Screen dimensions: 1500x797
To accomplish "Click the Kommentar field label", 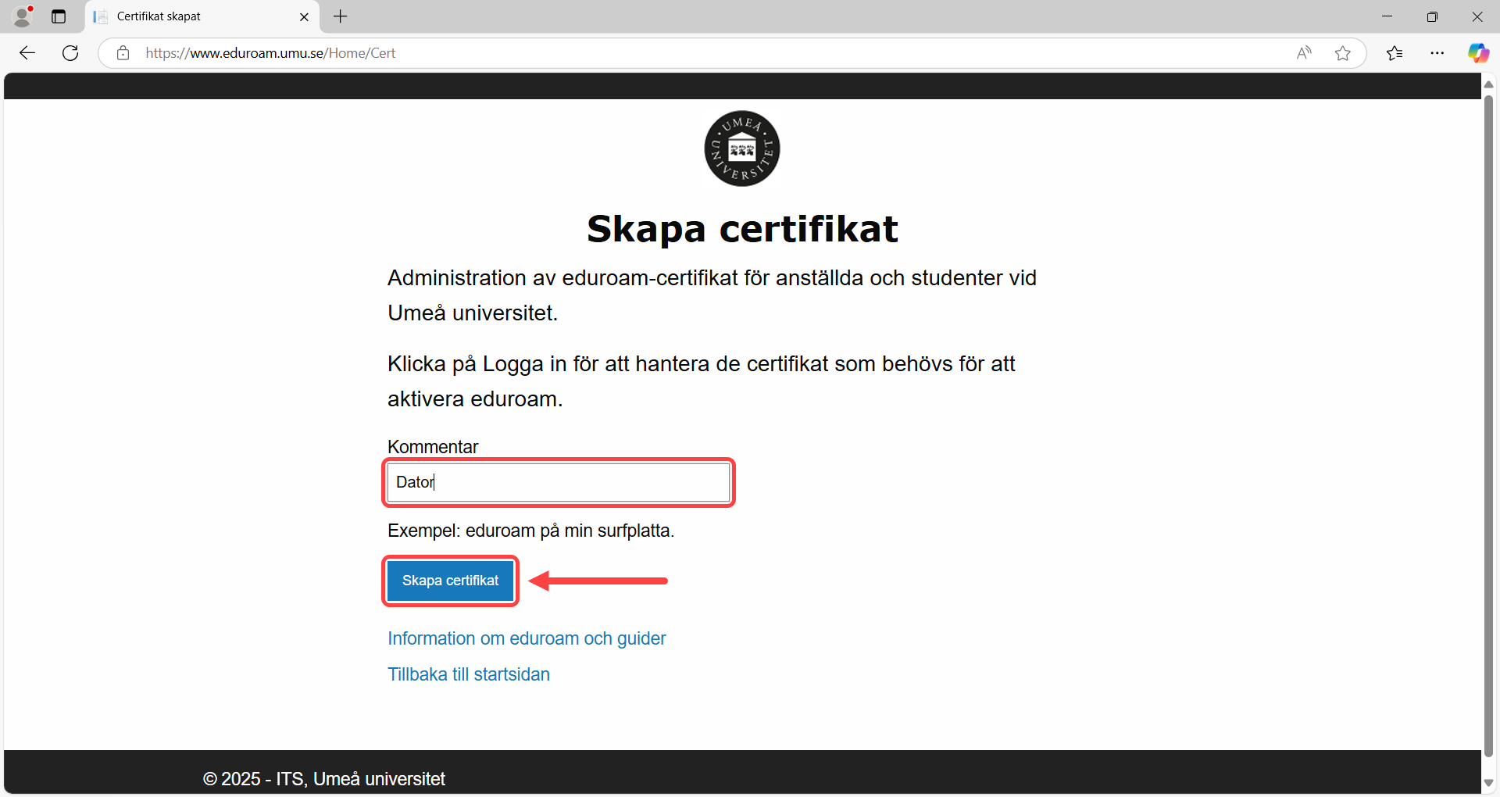I will (433, 447).
